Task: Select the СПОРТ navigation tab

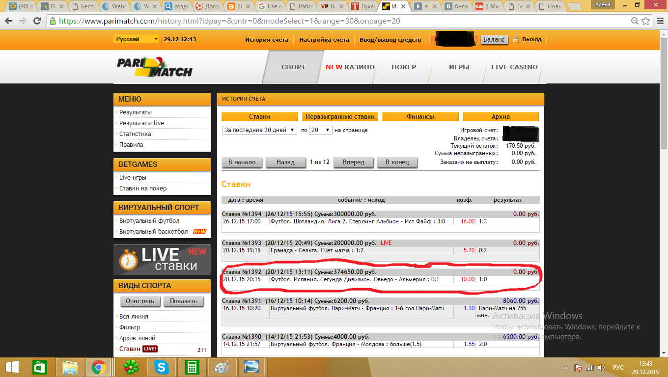Action: [x=293, y=67]
